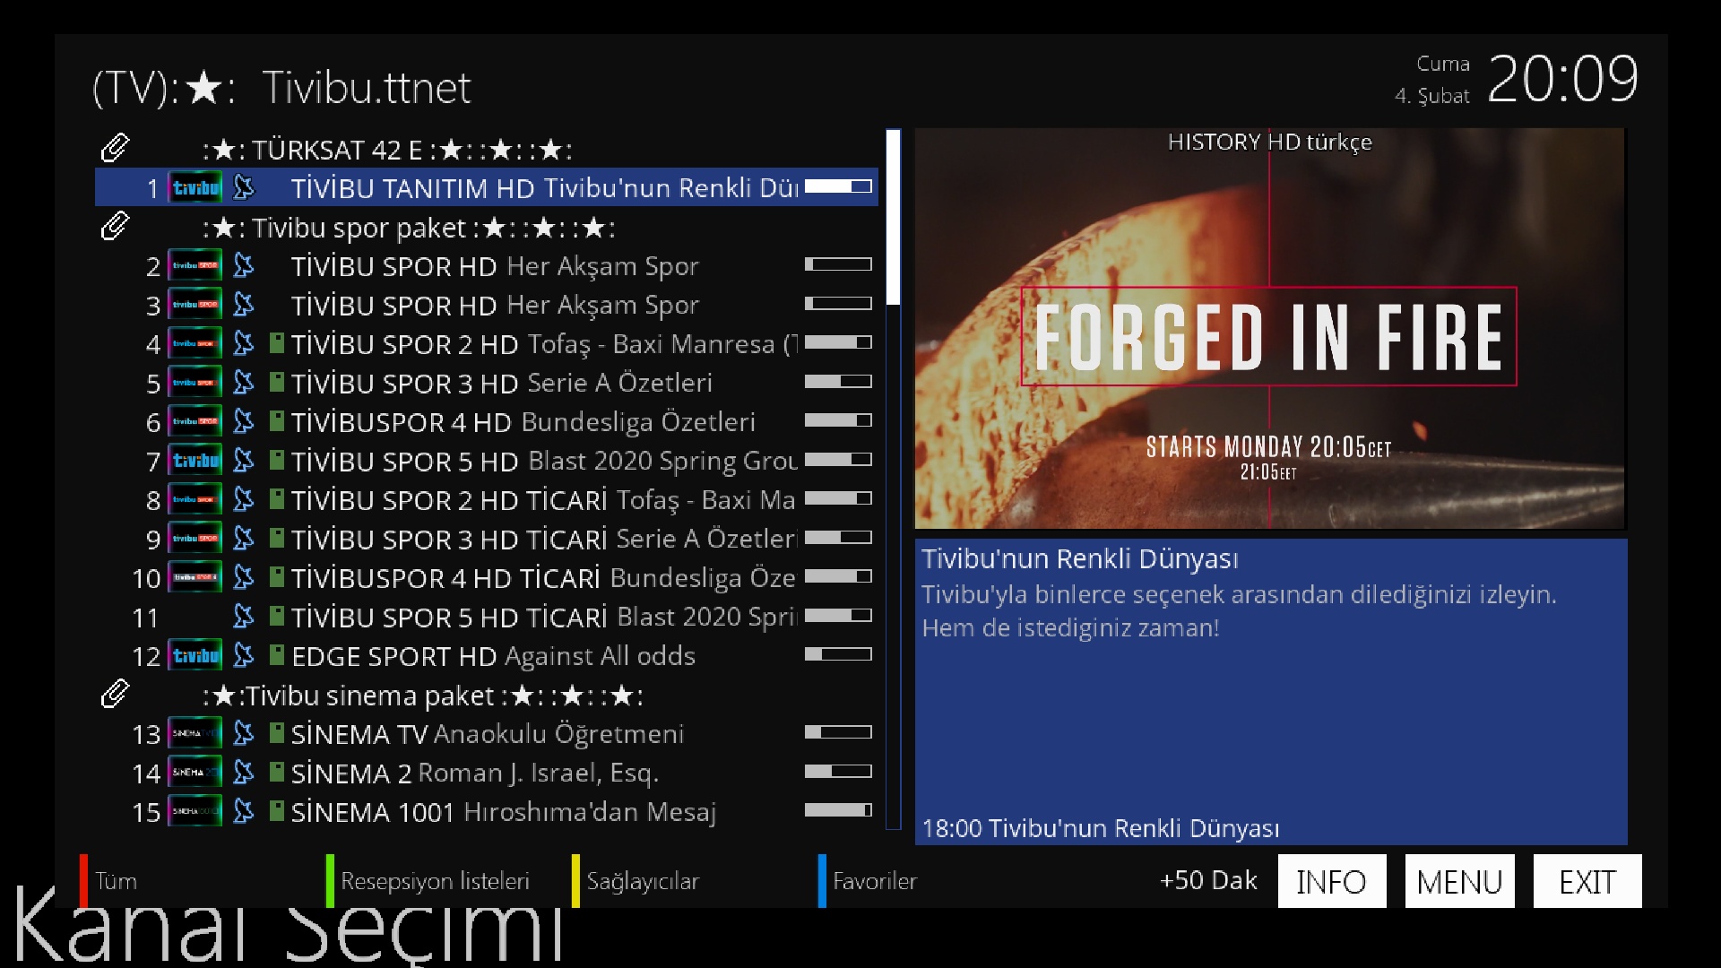1721x968 pixels.
Task: Click the Tivibu logo on EDGE SPORT HD row
Action: 195,655
